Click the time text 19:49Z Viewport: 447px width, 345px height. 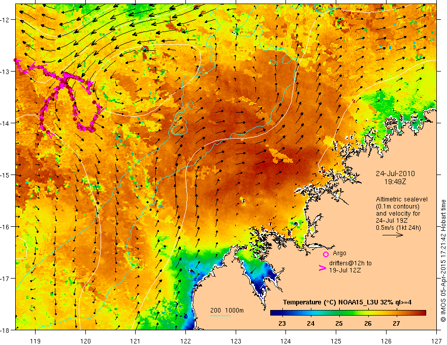[395, 181]
